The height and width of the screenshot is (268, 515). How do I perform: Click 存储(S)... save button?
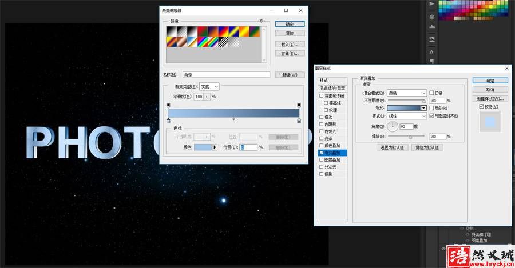(x=290, y=54)
